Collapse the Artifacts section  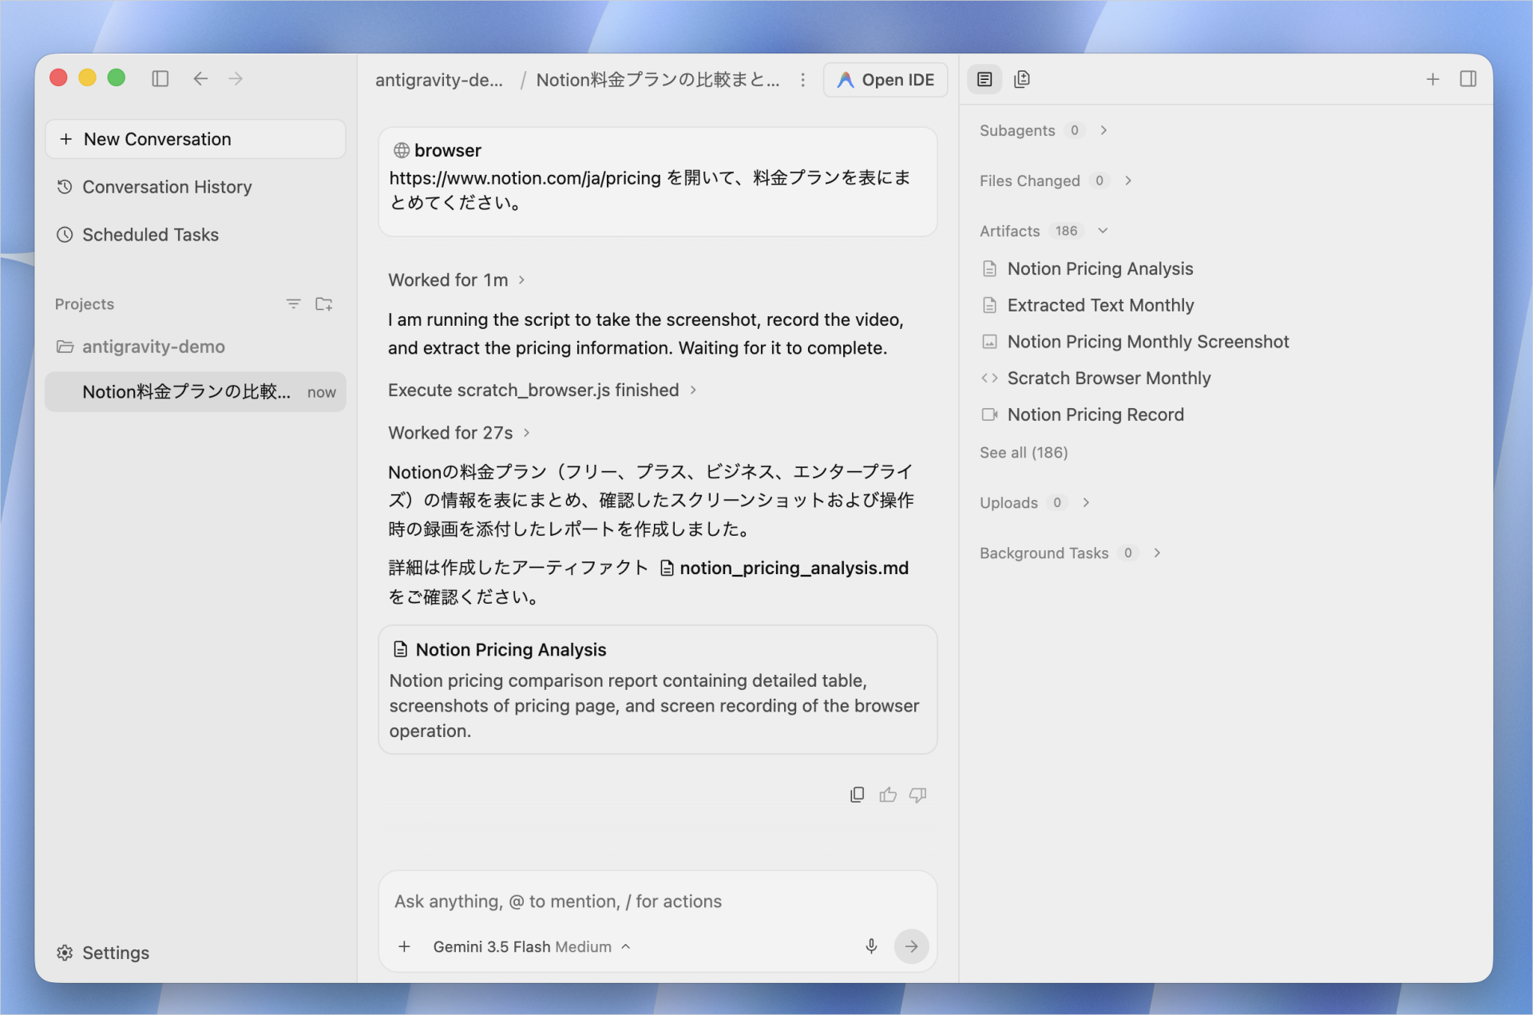pos(1044,231)
